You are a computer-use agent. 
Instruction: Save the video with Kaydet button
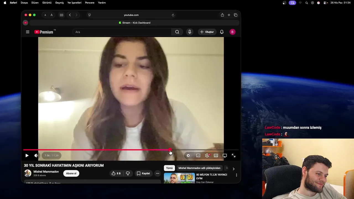coord(143,173)
